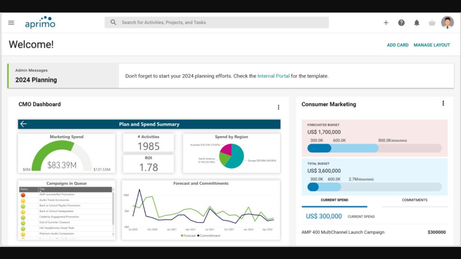Click the Aprimo logo
This screenshot has height=259, width=461.
click(x=40, y=23)
